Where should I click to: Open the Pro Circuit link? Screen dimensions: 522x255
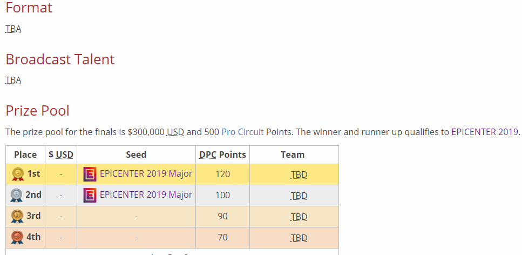pyautogui.click(x=242, y=132)
